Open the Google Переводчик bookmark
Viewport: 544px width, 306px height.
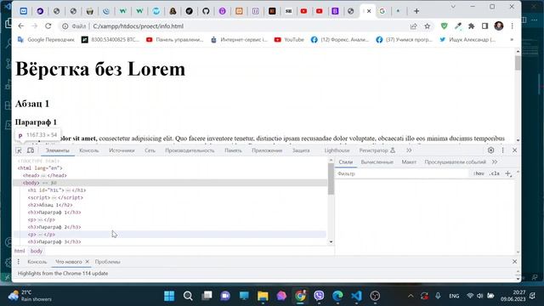[46, 40]
